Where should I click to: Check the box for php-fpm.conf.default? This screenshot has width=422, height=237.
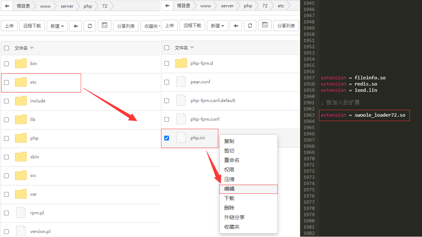click(167, 101)
